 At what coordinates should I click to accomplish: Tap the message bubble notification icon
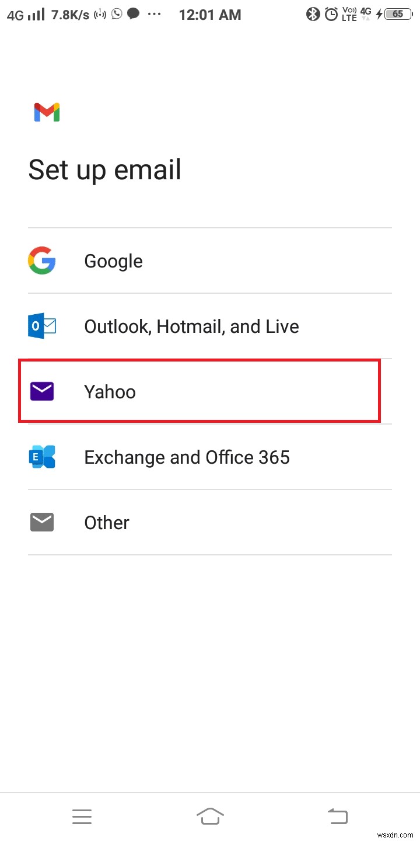coord(133,14)
